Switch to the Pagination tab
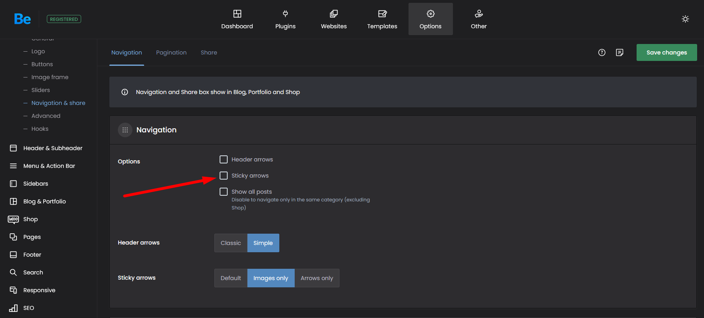This screenshot has height=318, width=704. tap(172, 52)
